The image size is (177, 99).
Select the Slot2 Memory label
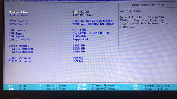[x=22, y=52]
